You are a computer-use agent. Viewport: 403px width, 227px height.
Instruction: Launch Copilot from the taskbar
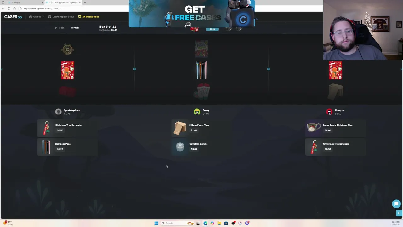212,223
